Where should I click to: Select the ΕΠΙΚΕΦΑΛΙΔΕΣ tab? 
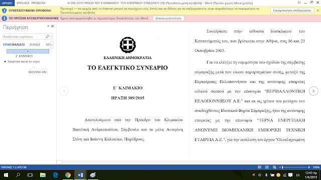point(14,44)
